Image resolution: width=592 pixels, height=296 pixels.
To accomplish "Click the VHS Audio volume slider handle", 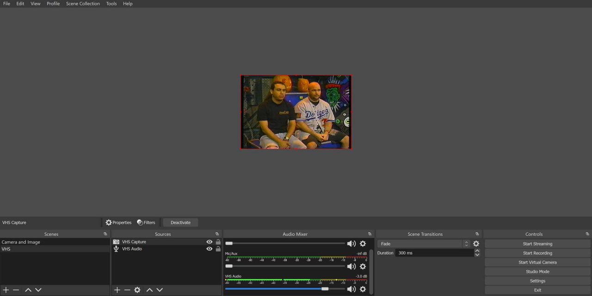I will coord(325,289).
